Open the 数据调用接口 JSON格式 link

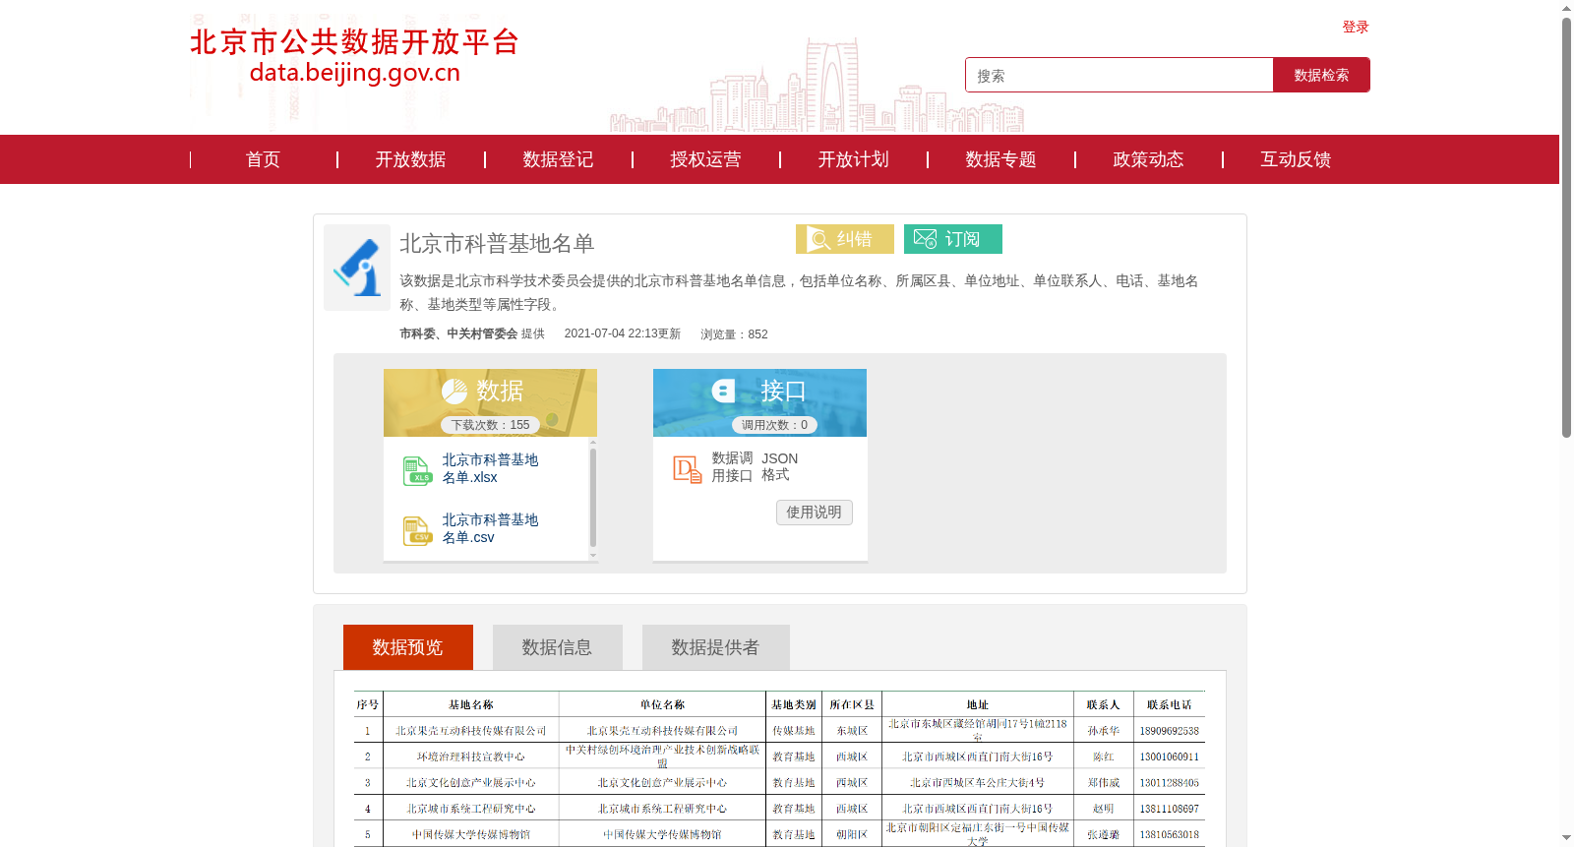pos(755,466)
